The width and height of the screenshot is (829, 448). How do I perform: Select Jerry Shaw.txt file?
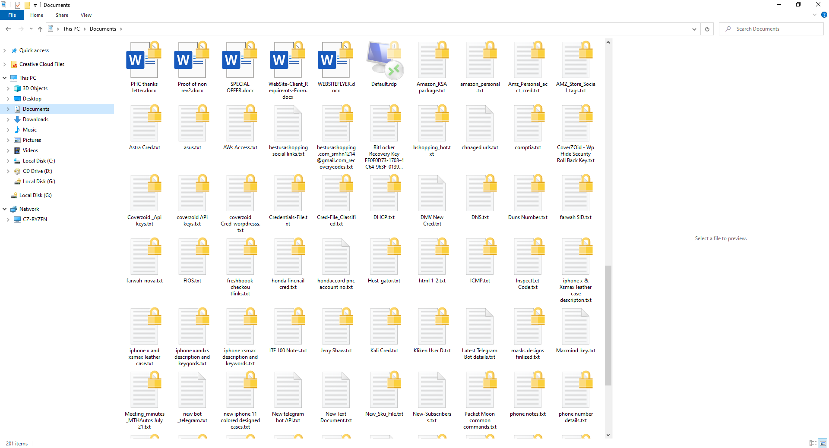pos(336,331)
